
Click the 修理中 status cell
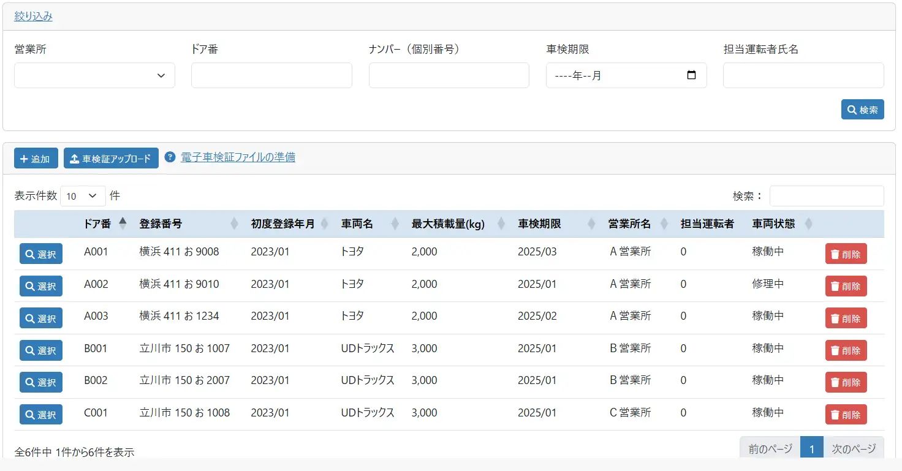[x=768, y=284]
